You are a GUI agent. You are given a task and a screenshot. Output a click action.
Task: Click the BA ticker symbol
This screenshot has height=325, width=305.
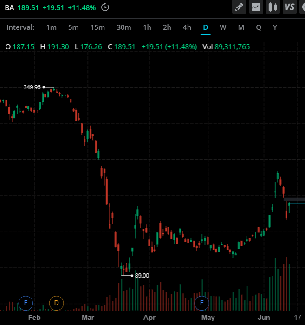10,8
